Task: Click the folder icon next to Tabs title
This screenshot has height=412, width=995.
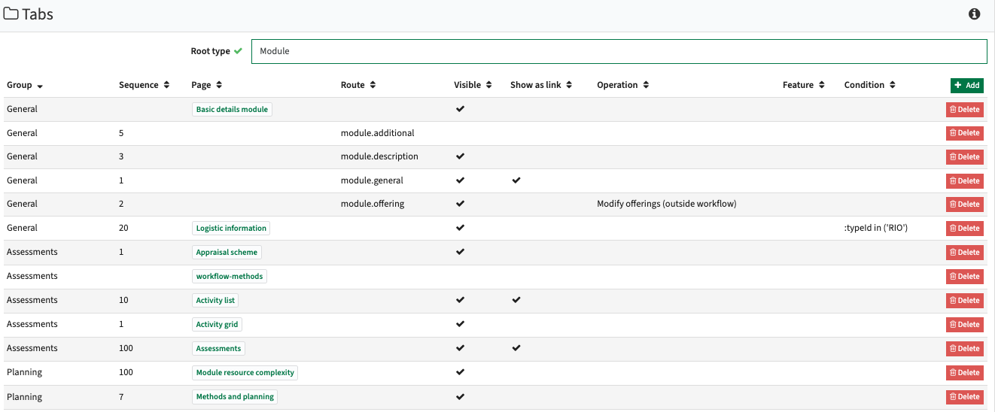Action: (11, 14)
